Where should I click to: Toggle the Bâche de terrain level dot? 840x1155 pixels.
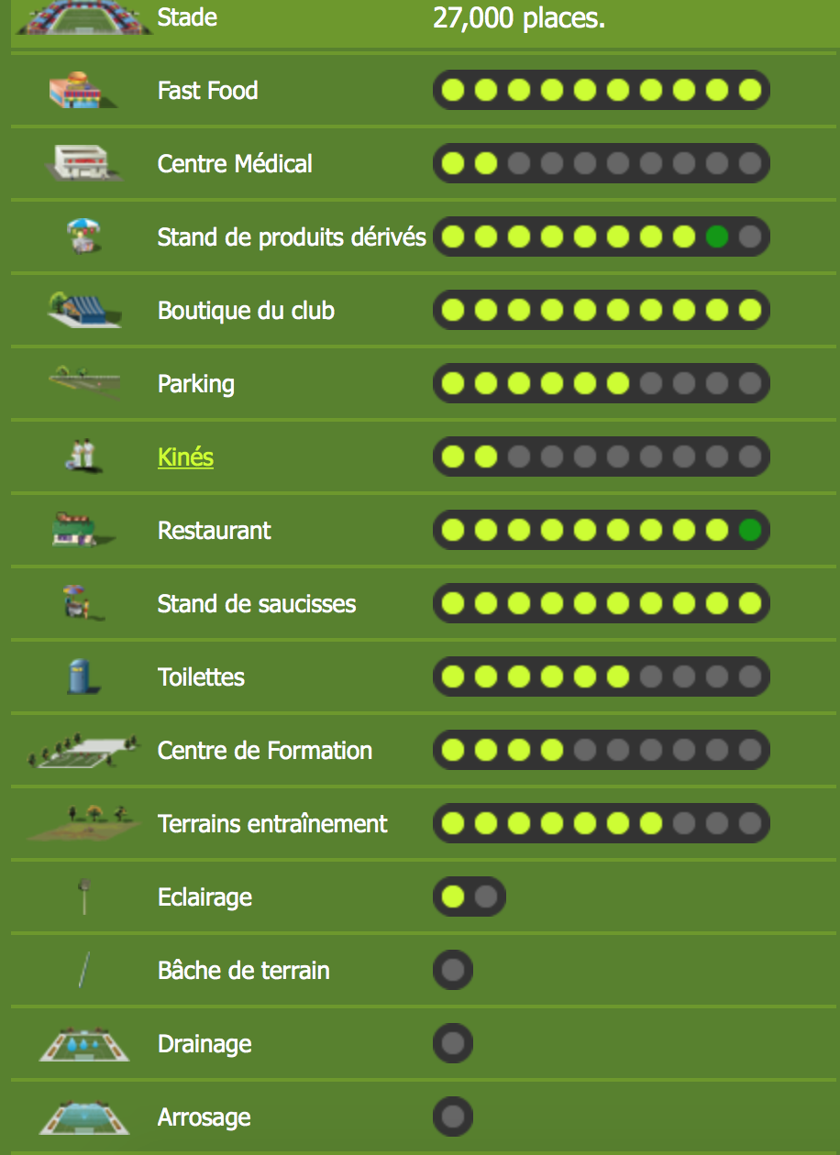point(453,970)
